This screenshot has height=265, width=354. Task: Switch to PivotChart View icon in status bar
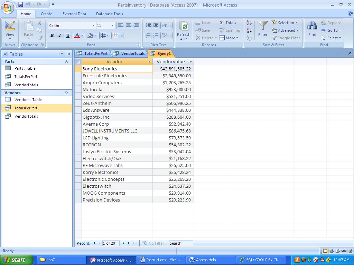coord(338,251)
